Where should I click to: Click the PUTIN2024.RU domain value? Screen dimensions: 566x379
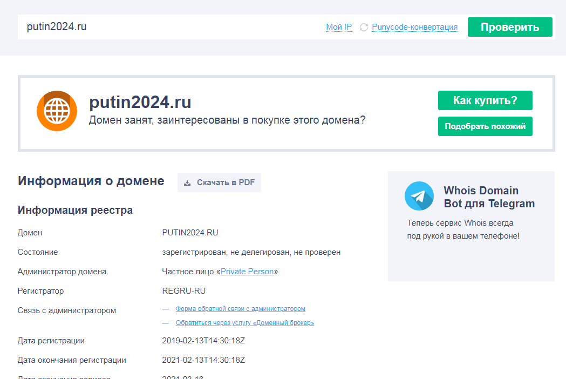[190, 233]
